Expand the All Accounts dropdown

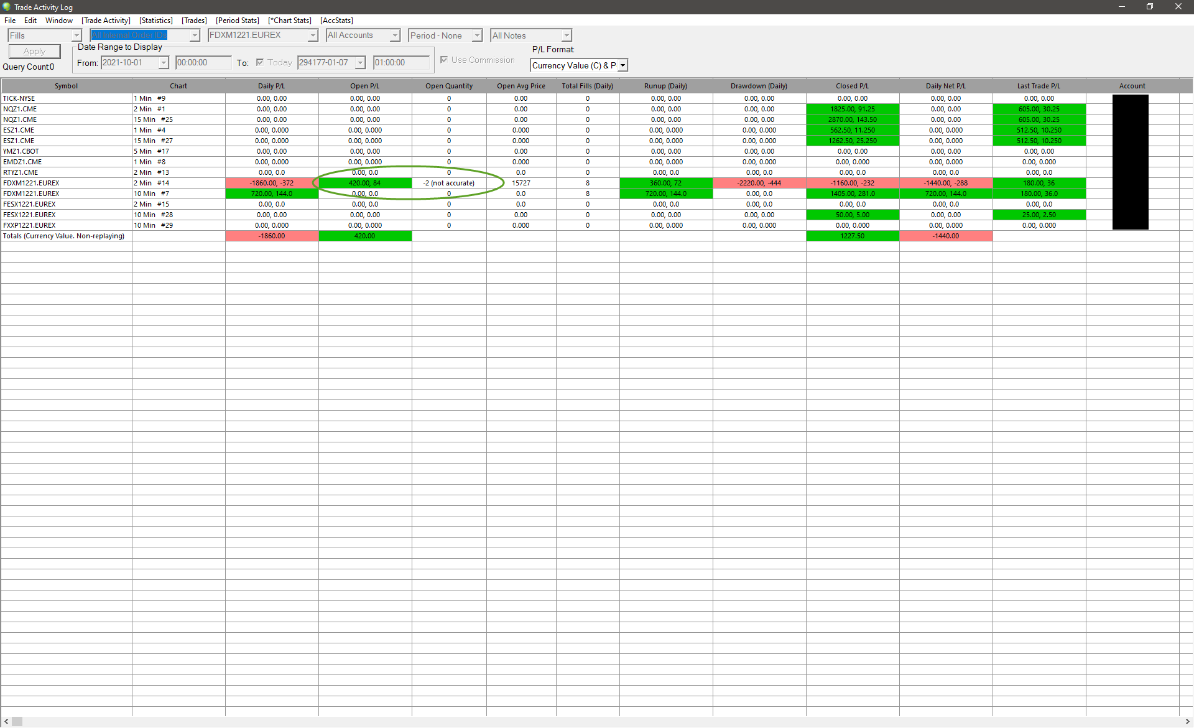(x=395, y=35)
